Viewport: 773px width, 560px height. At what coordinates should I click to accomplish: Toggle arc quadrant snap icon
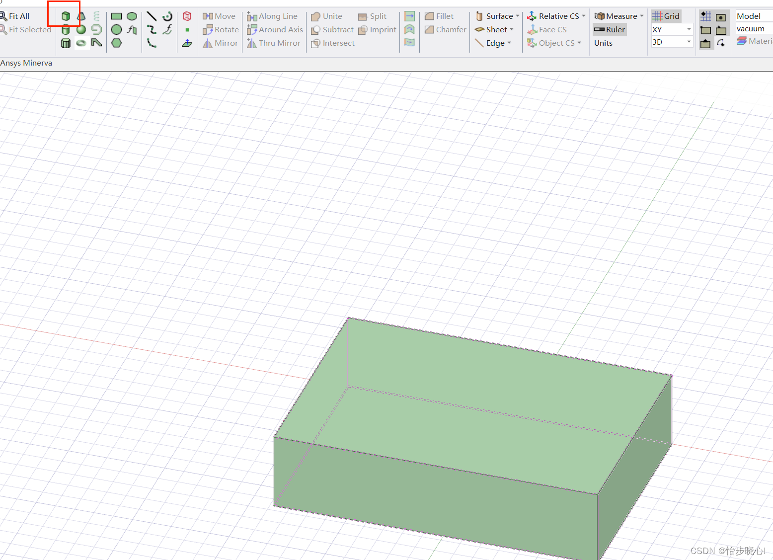721,44
